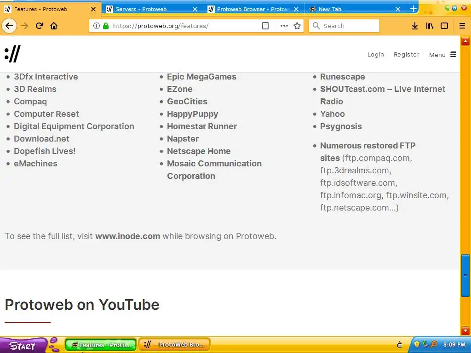This screenshot has height=353, width=471.
Task: Open a new tab with plus button
Action: click(414, 9)
